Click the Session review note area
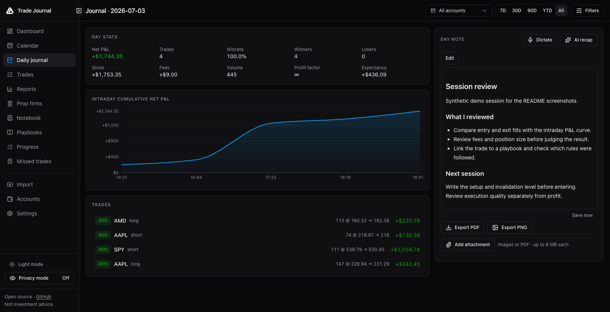 point(519,138)
